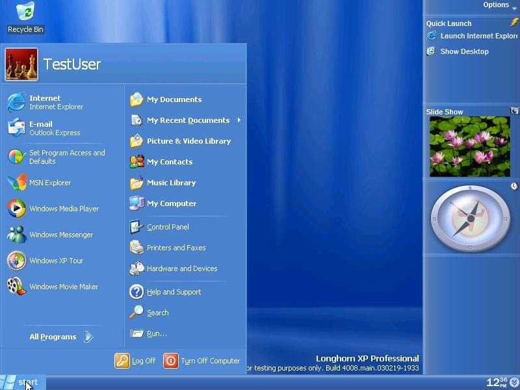Click the Music Library folder icon
Image resolution: width=520 pixels, height=390 pixels.
point(136,183)
